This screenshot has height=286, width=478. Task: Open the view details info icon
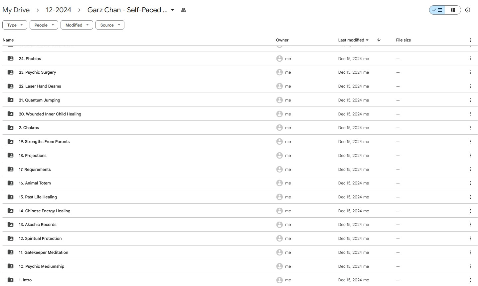(x=468, y=10)
